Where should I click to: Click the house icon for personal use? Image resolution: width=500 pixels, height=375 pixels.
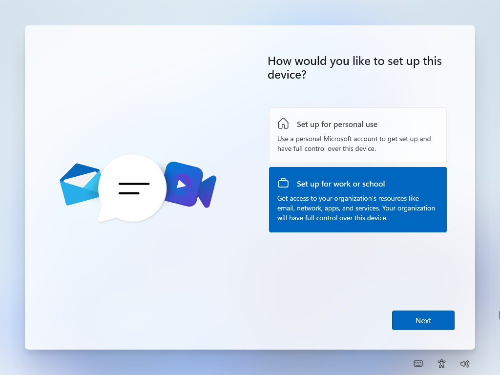pyautogui.click(x=283, y=124)
